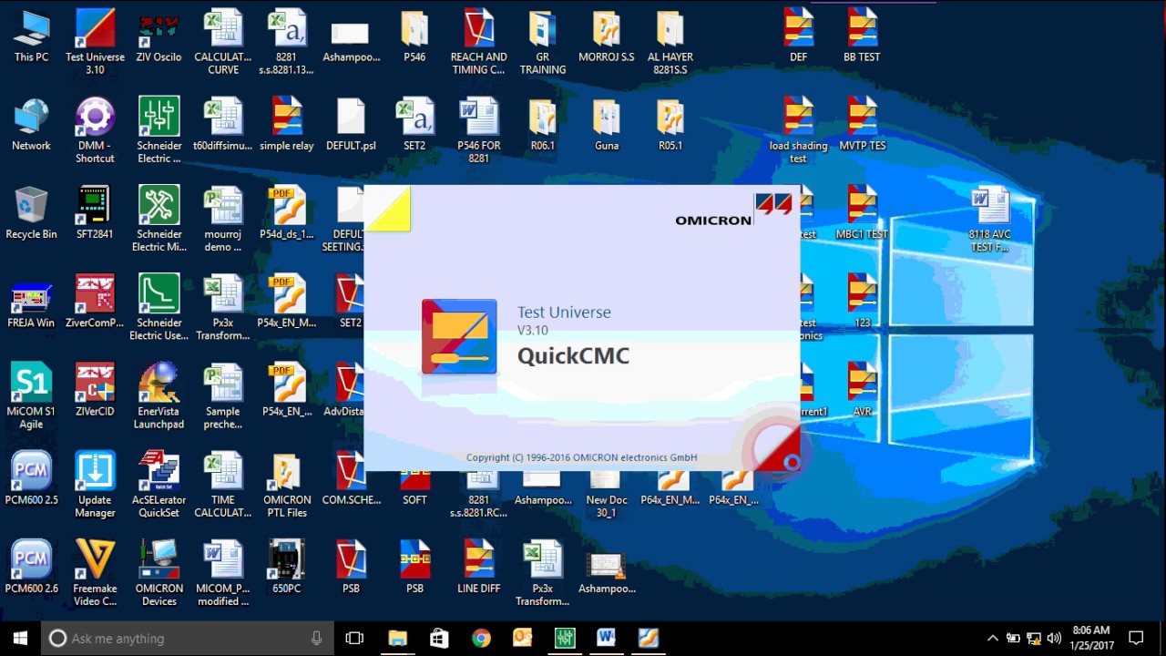
Task: Open Task View on the taskbar
Action: [x=354, y=638]
